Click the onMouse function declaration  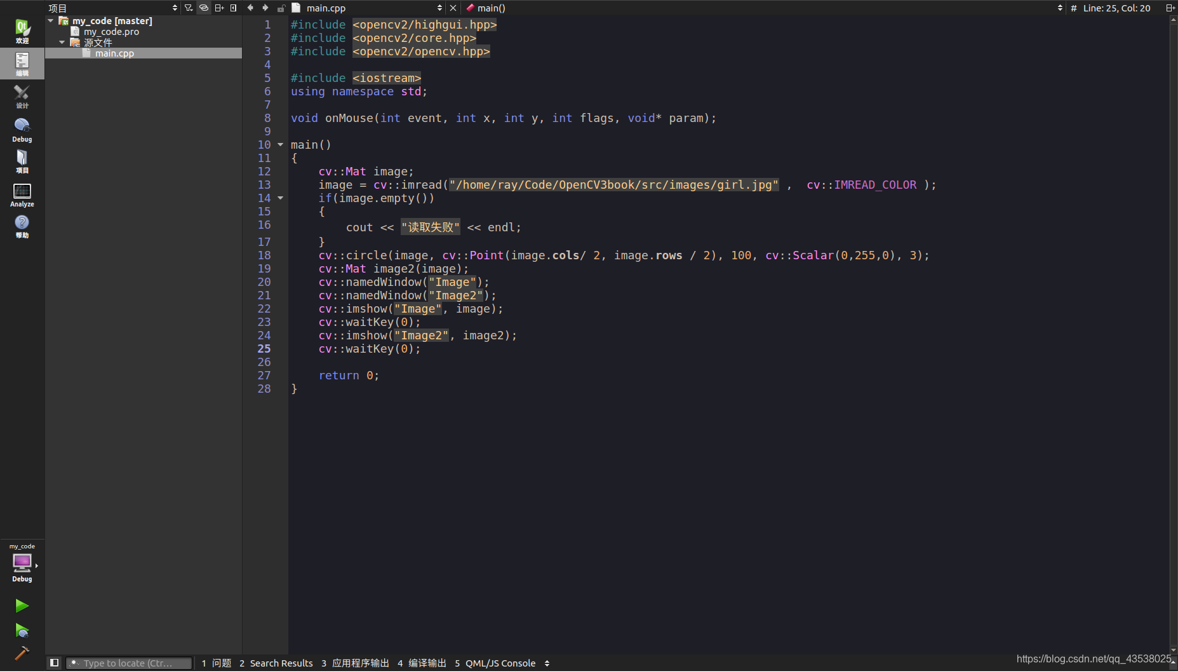click(x=504, y=118)
